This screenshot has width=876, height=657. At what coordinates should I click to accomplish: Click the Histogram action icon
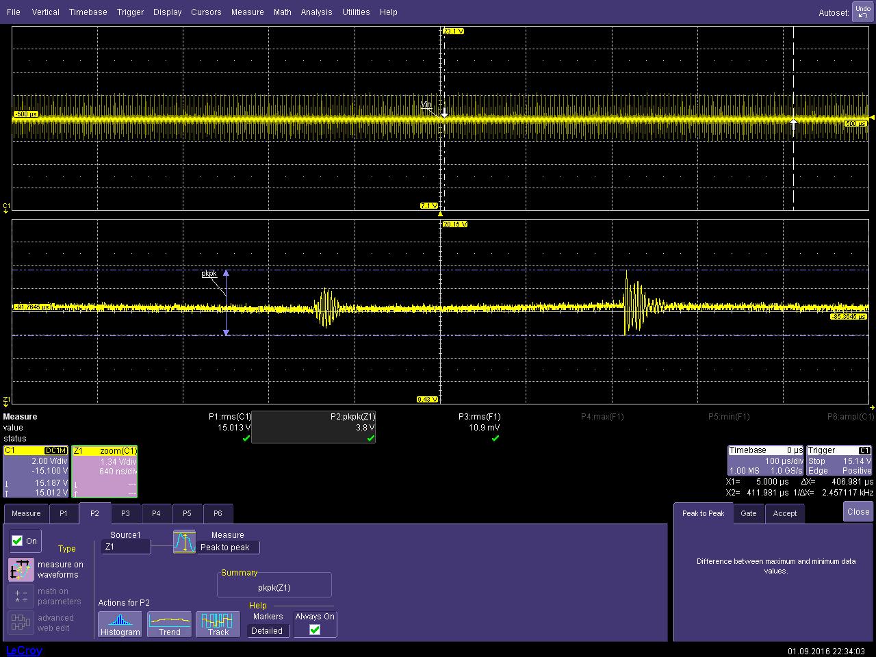(x=120, y=623)
